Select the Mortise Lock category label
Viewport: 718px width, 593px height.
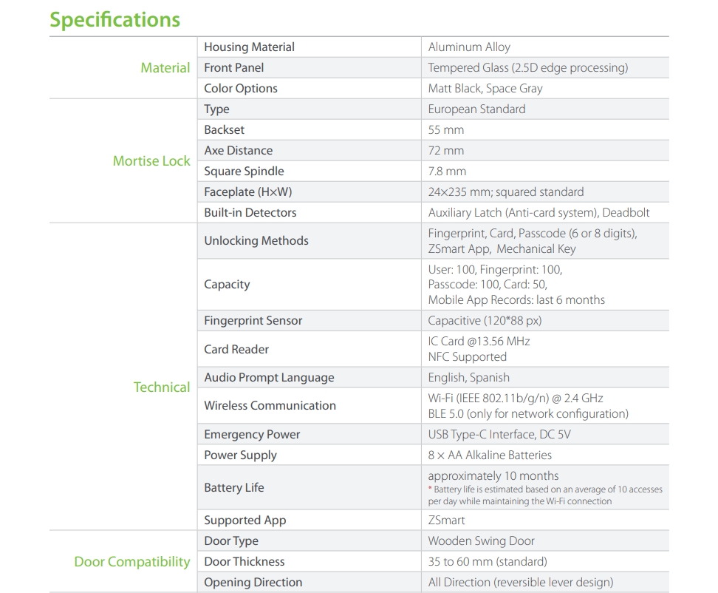151,161
